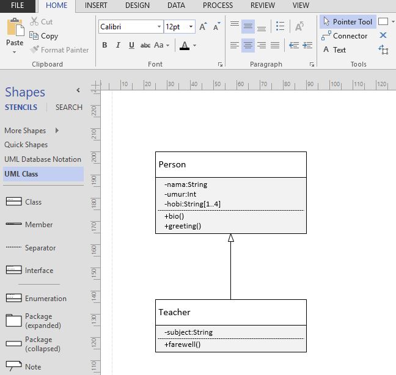
Task: Open the Font dialog launcher
Action: coord(220,65)
